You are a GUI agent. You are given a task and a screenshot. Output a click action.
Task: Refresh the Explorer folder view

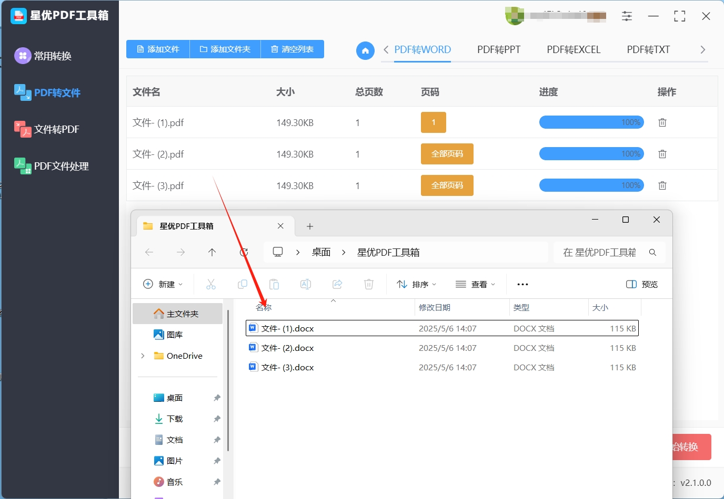[244, 253]
